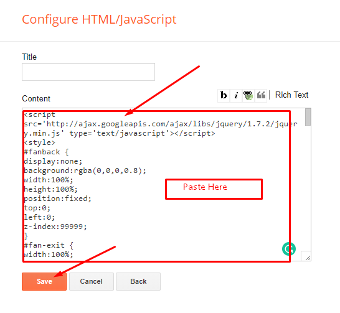Image resolution: width=340 pixels, height=313 pixels.
Task: Click the 'Title' field label
Action: (29, 57)
